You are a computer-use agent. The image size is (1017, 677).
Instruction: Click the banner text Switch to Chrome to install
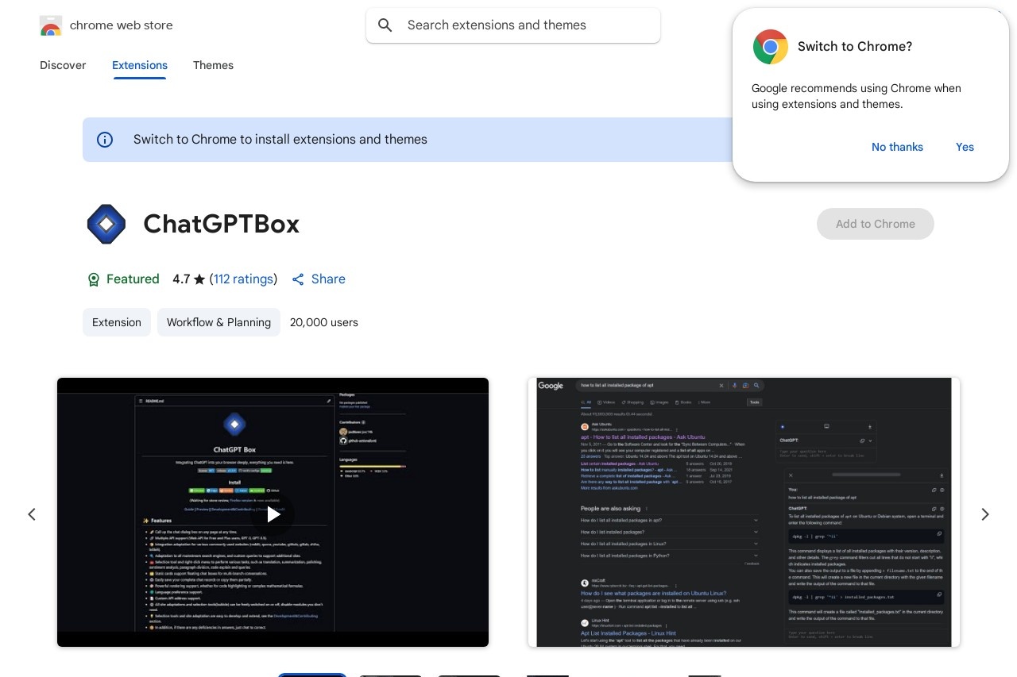click(280, 139)
